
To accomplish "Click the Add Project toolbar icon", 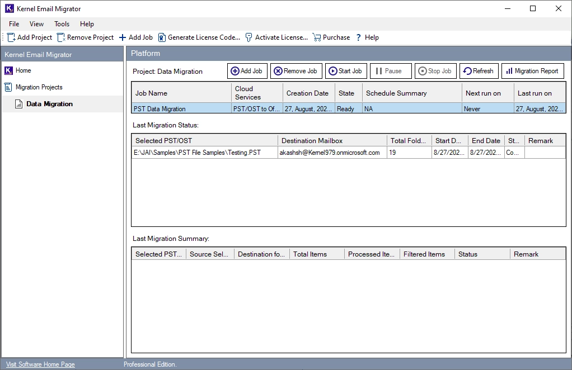I will 11,37.
